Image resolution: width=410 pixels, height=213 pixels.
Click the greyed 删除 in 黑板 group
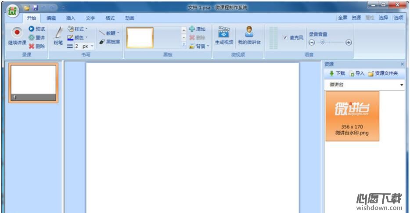coord(197,38)
